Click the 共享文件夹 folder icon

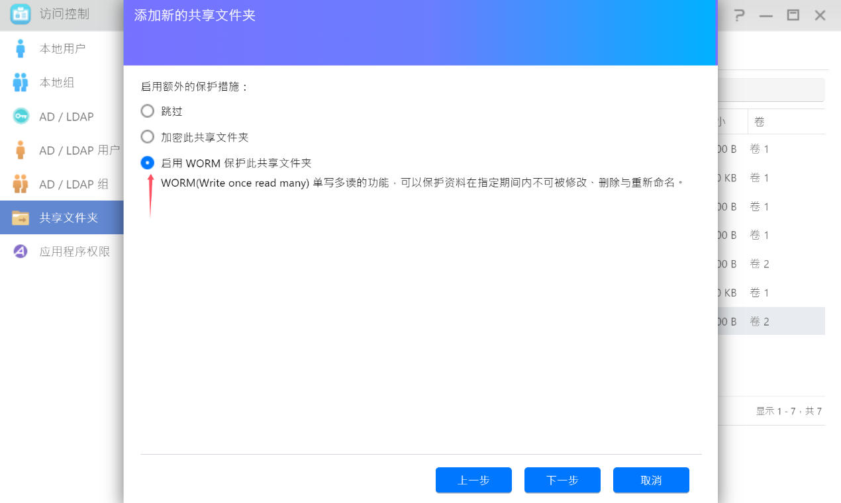coord(21,218)
